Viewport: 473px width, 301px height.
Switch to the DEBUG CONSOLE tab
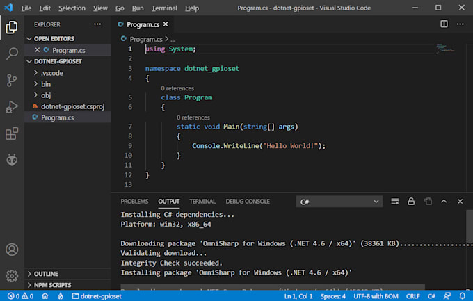click(248, 202)
